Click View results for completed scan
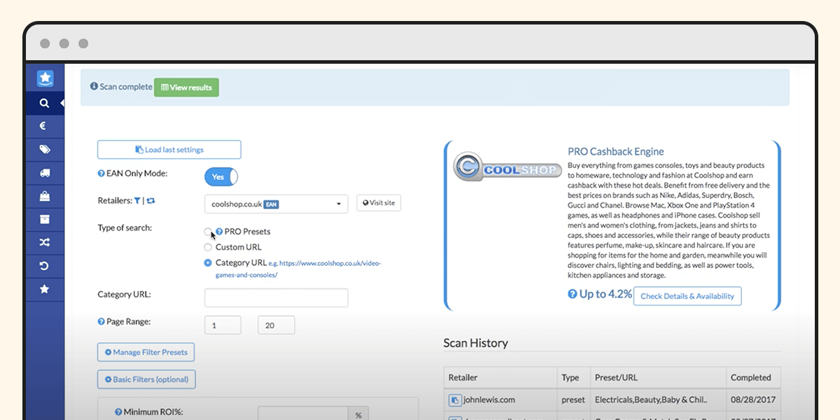The width and height of the screenshot is (840, 420). pyautogui.click(x=186, y=87)
